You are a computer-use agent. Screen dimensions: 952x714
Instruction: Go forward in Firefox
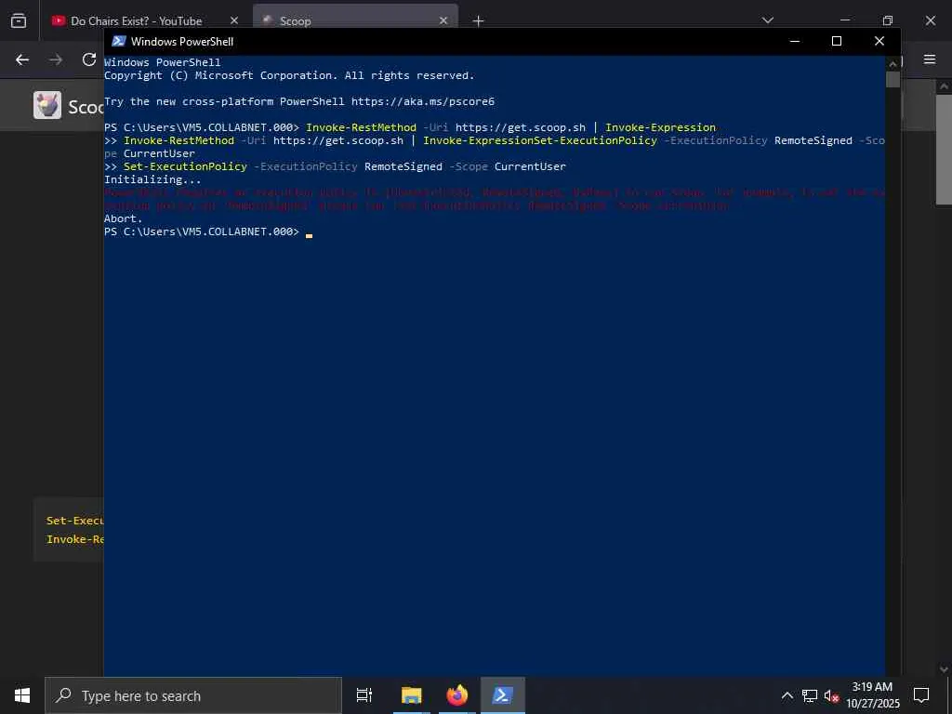point(56,59)
